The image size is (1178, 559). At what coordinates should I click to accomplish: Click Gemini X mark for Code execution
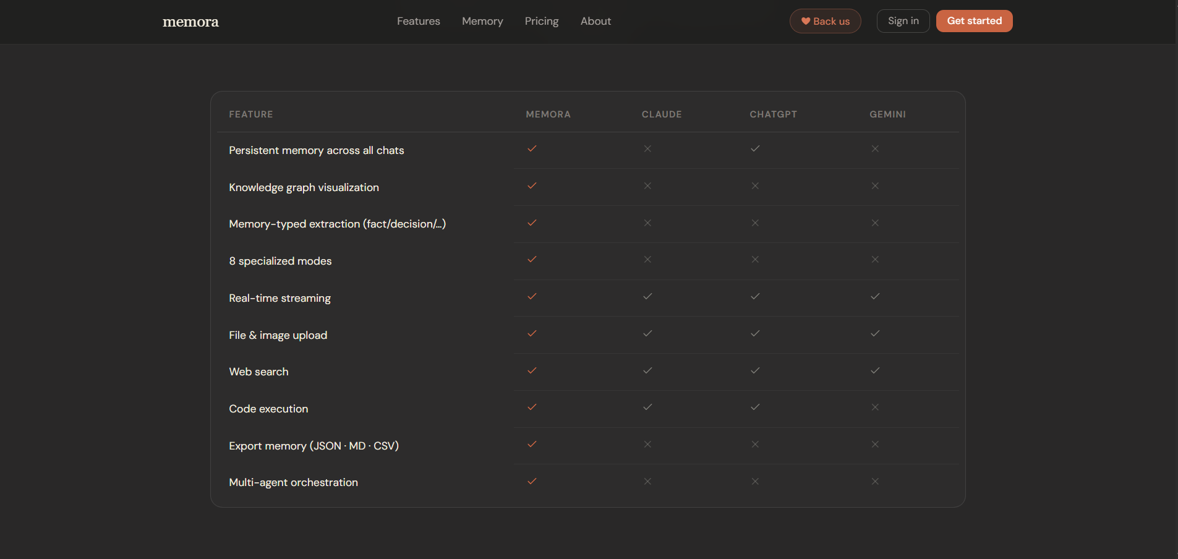(x=875, y=408)
